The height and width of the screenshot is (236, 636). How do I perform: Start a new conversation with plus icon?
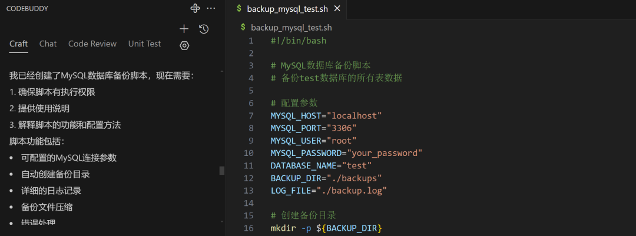pos(184,29)
